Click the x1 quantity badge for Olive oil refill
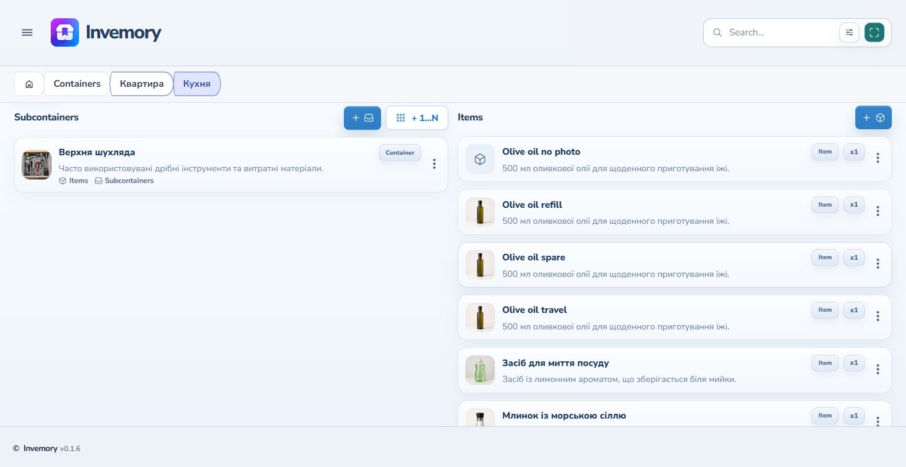Image resolution: width=906 pixels, height=467 pixels. pos(854,205)
